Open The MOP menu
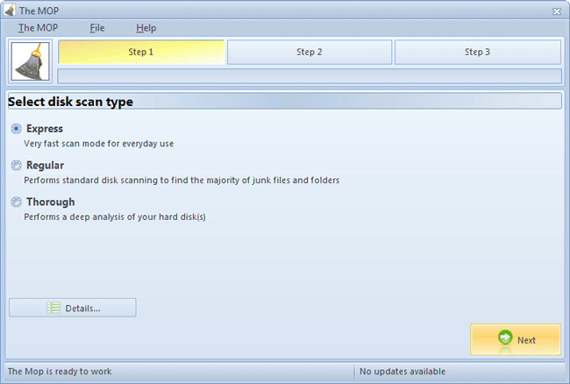570x384 pixels. pyautogui.click(x=38, y=28)
